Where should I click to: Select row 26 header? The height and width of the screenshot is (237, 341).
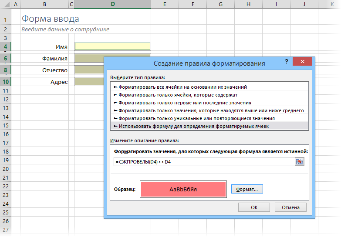(x=5, y=221)
